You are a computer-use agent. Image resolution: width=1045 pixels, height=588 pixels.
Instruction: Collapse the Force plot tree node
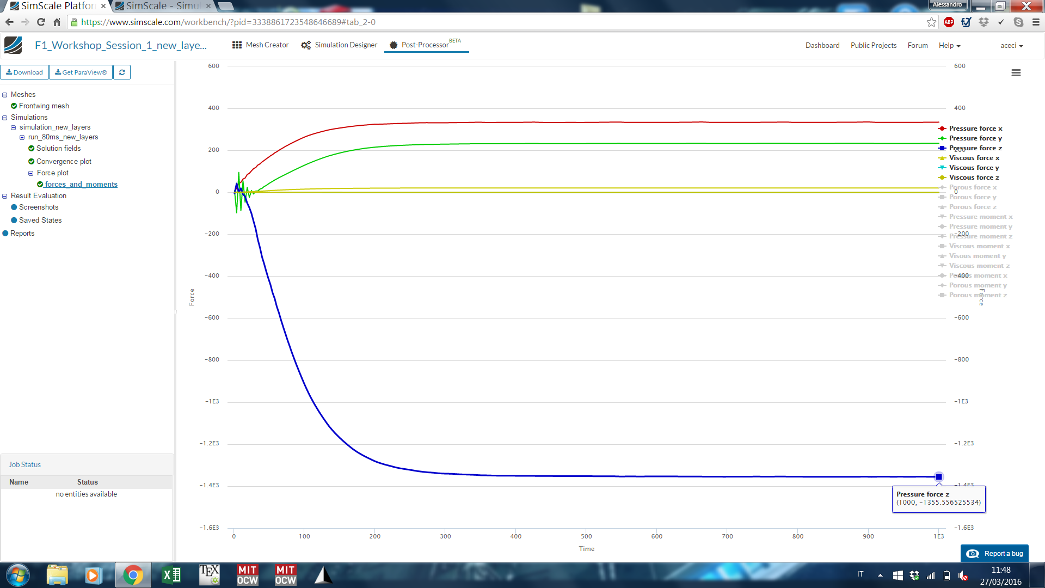[31, 173]
